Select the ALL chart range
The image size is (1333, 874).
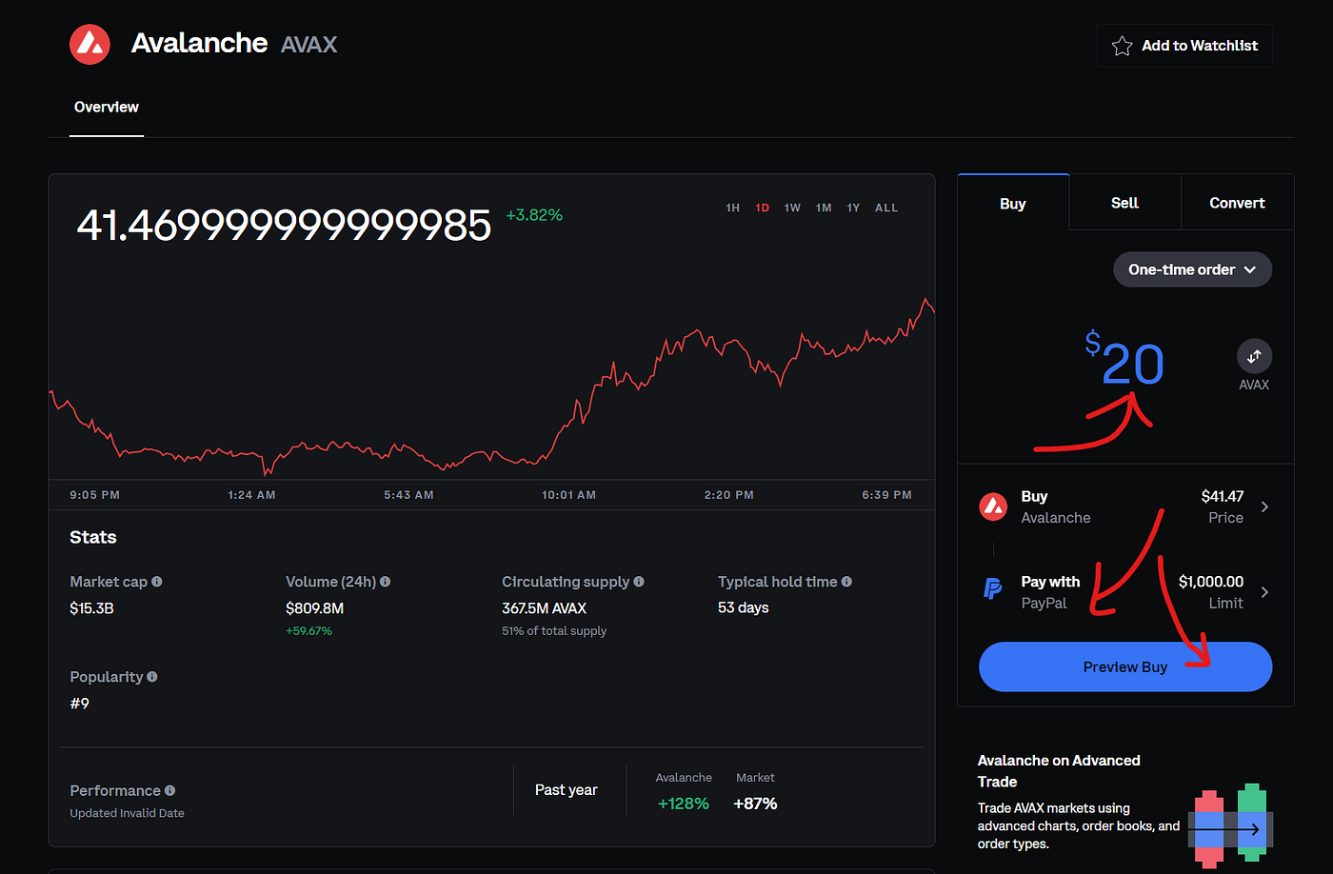click(886, 208)
